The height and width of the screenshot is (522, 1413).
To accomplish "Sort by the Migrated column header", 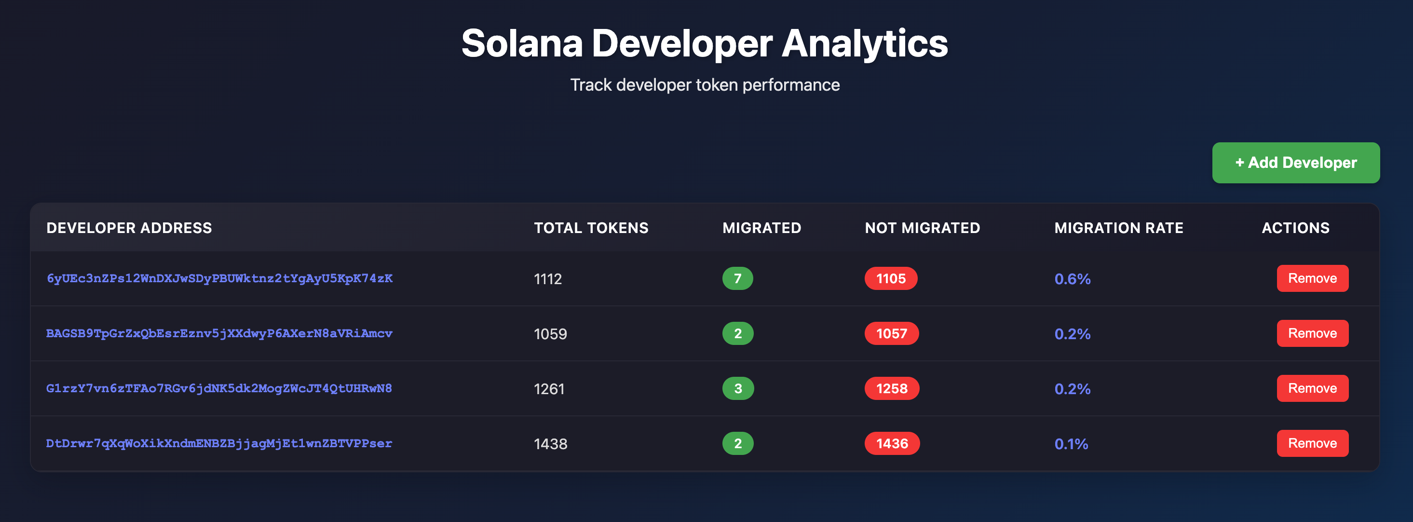I will pyautogui.click(x=762, y=228).
